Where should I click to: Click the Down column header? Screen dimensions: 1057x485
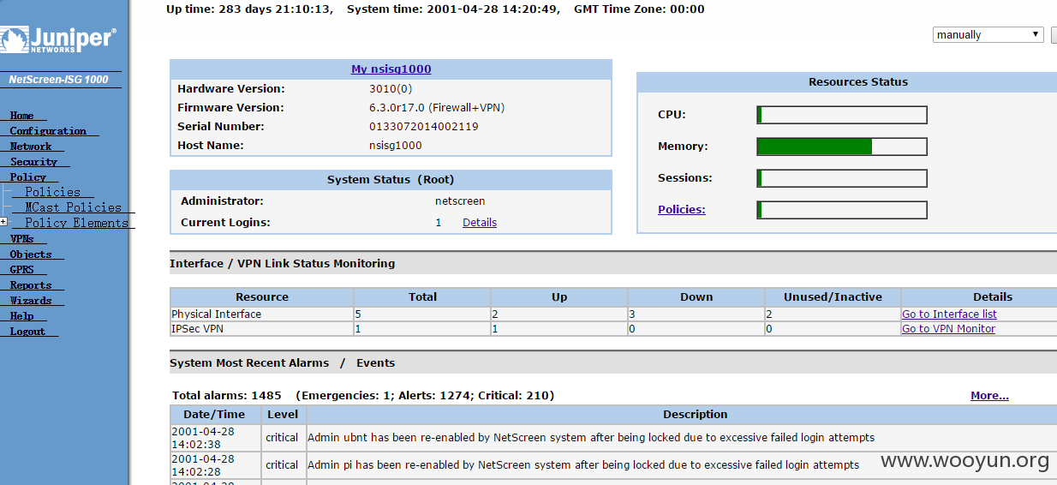click(696, 297)
